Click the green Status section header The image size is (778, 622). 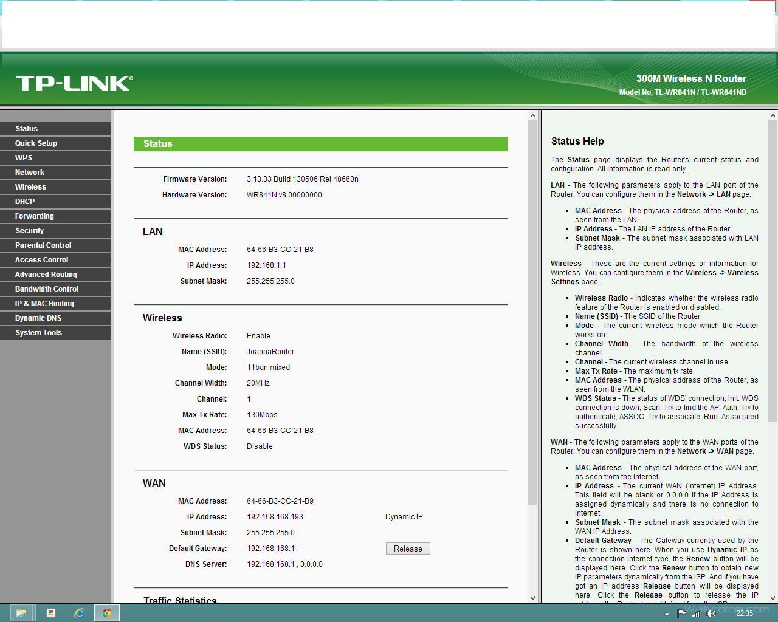coord(321,144)
